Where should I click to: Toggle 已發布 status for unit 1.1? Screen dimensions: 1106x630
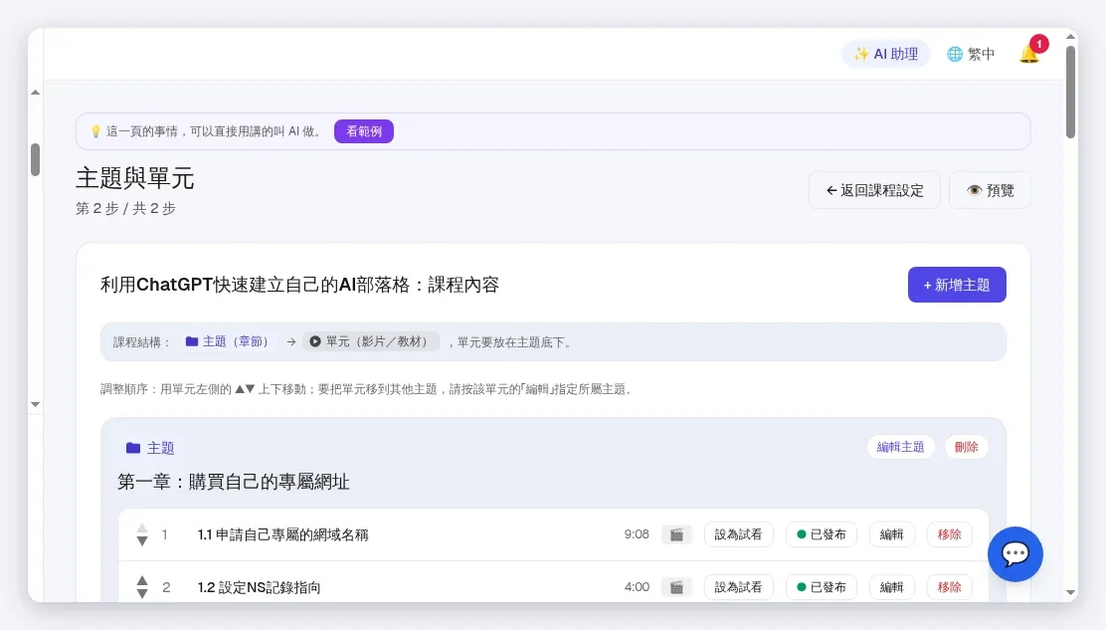click(821, 534)
